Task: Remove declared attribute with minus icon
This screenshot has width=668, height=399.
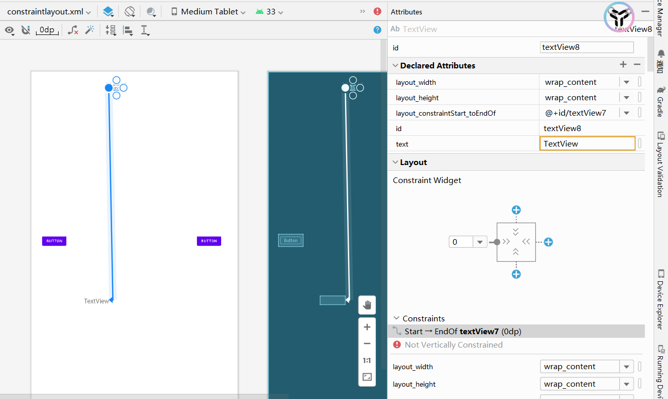Action: (x=637, y=64)
